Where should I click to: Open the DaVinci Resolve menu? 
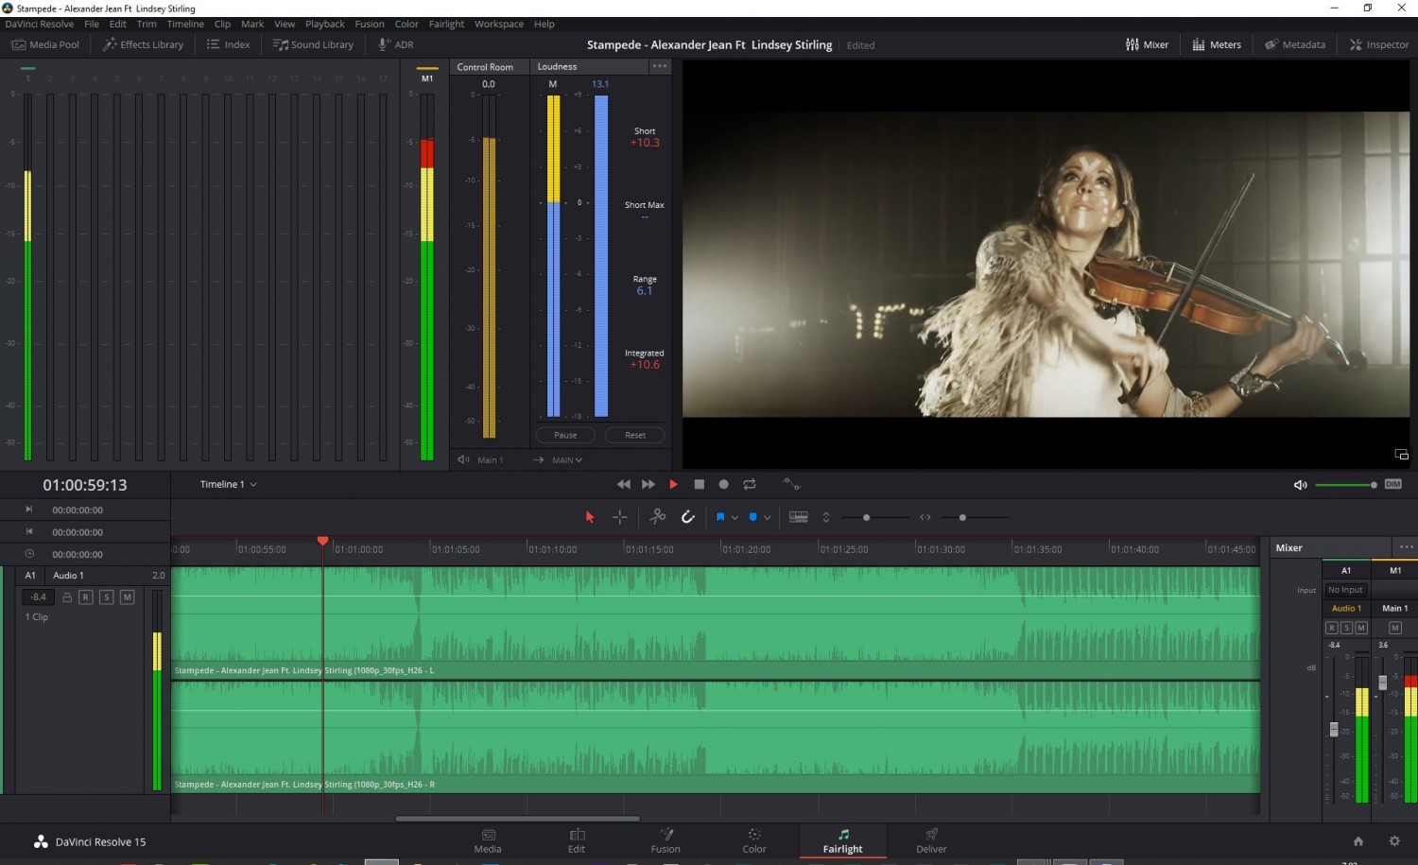(40, 24)
